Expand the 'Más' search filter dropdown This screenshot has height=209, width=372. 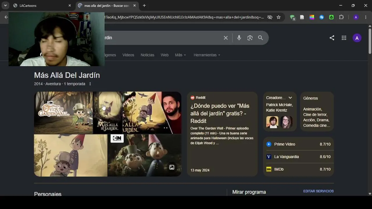pyautogui.click(x=180, y=55)
